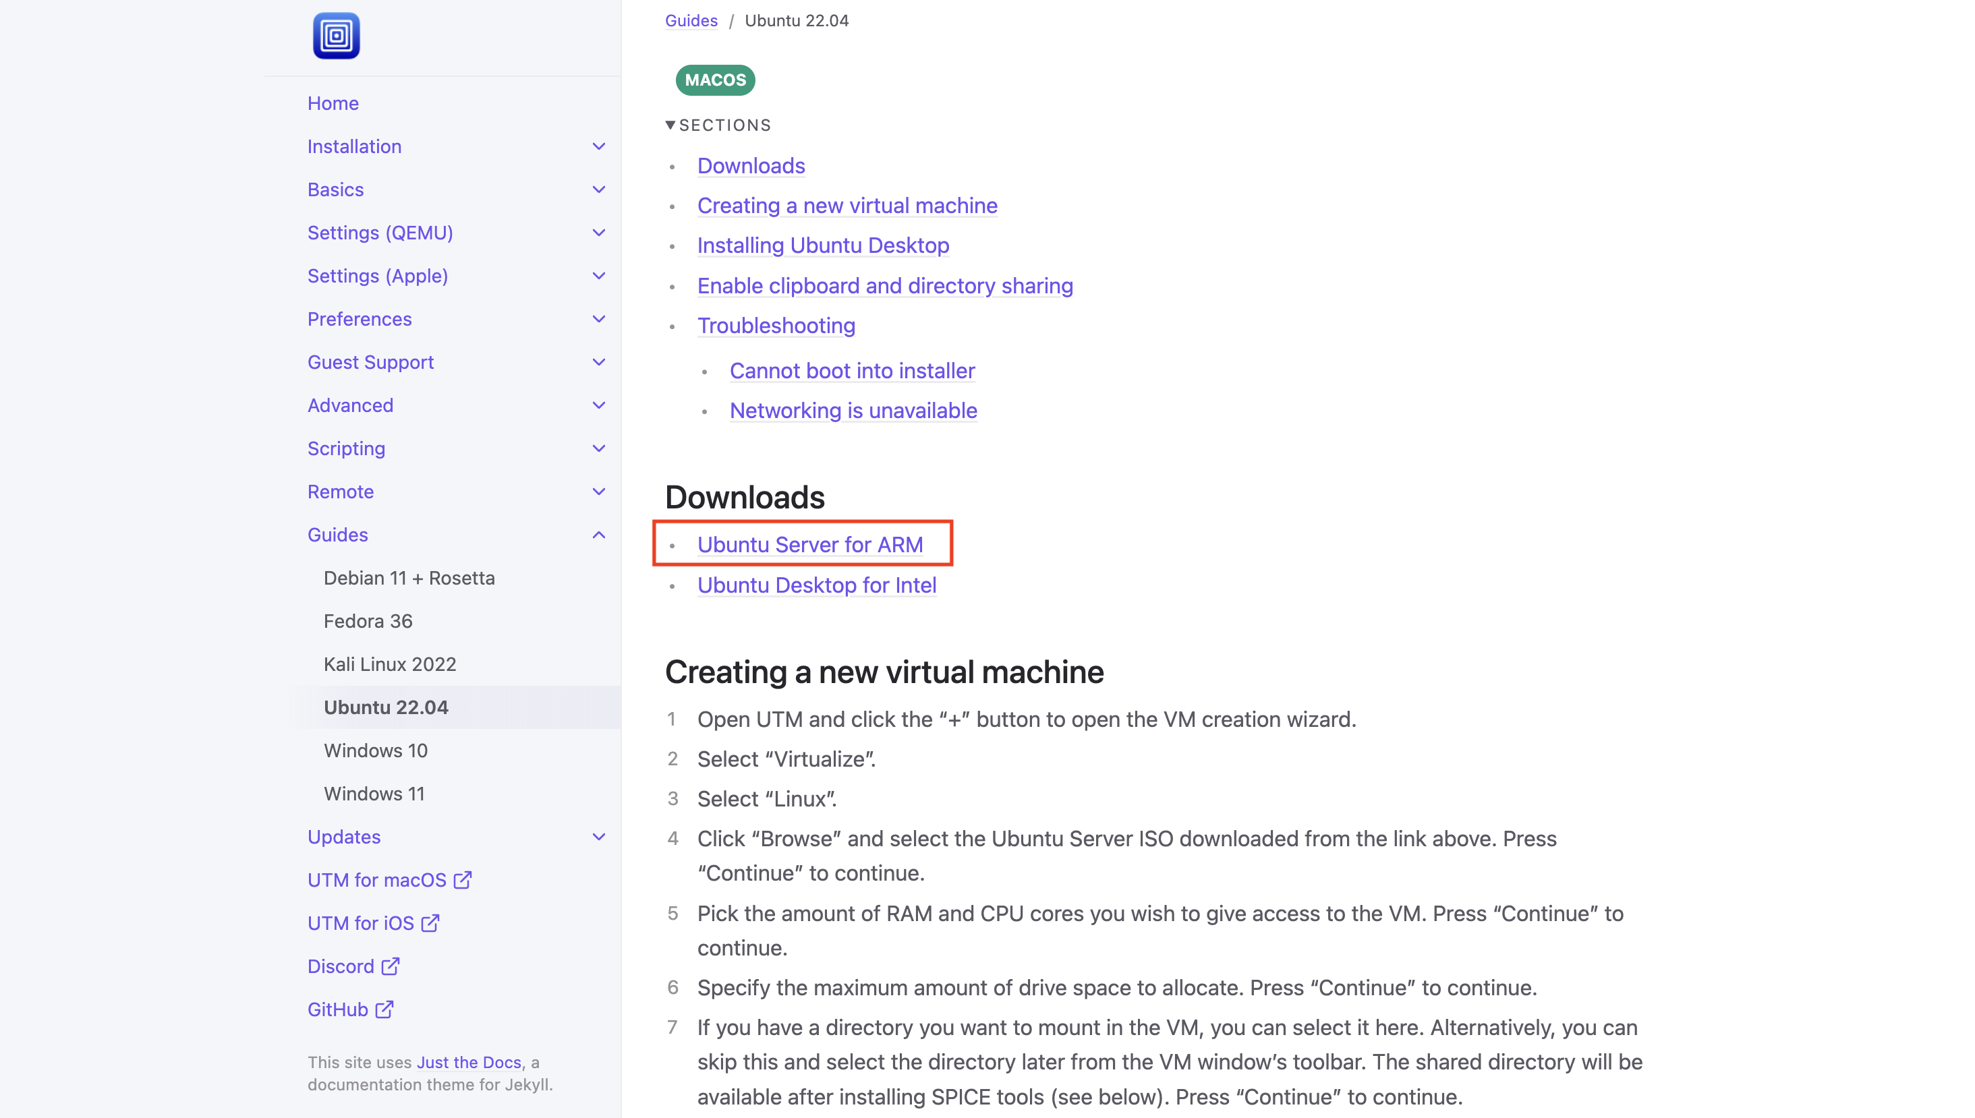Click the MACOS label badge
This screenshot has height=1118, width=1975.
click(715, 80)
